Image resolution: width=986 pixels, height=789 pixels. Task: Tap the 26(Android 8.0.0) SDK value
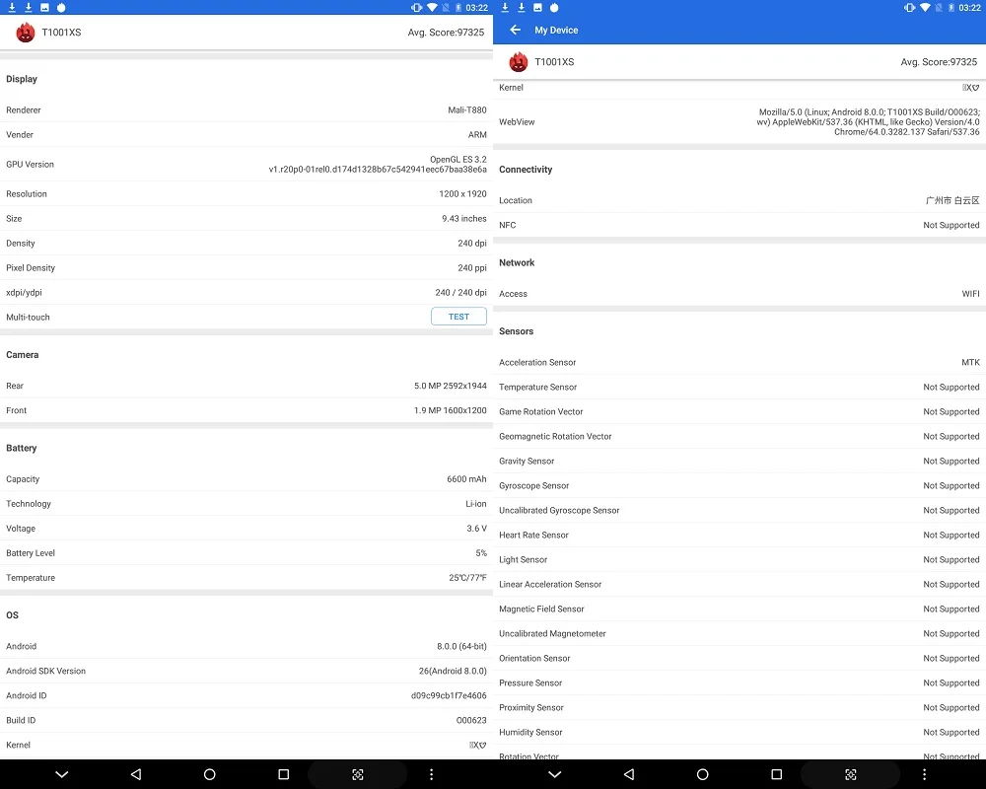pyautogui.click(x=453, y=671)
